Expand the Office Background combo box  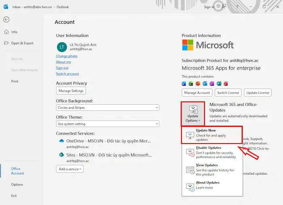(108, 108)
